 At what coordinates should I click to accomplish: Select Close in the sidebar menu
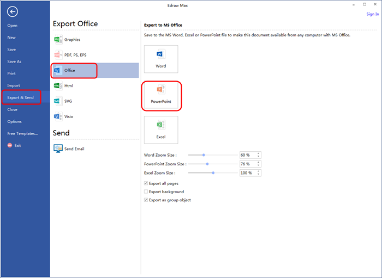tap(12, 109)
